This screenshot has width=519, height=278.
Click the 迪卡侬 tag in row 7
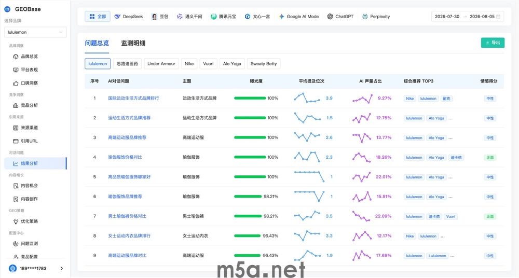[434, 216]
